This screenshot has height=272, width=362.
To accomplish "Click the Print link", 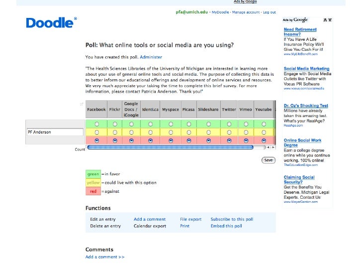I will click(x=184, y=226).
